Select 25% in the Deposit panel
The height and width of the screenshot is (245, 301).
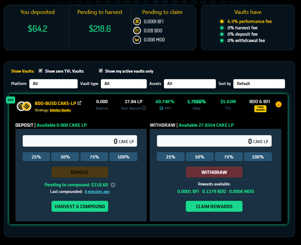tap(36, 157)
